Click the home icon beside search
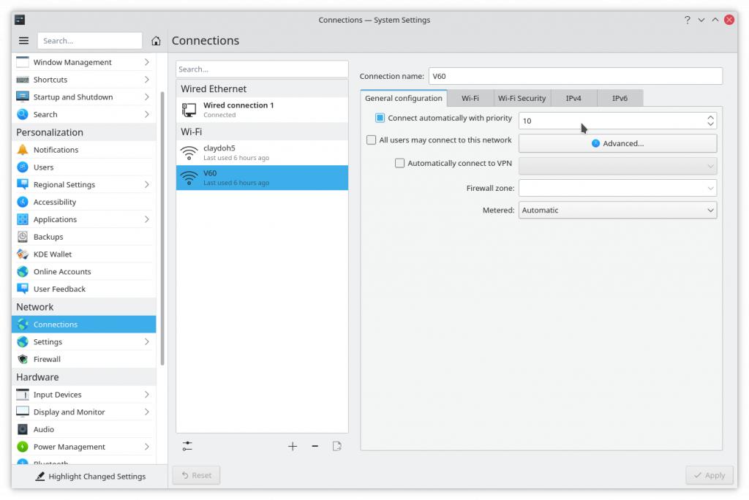The width and height of the screenshot is (749, 500). [x=156, y=41]
